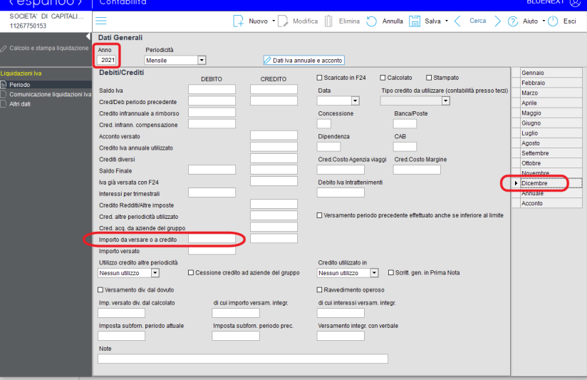Open the Data dropdown
The width and height of the screenshot is (587, 380).
(355, 101)
